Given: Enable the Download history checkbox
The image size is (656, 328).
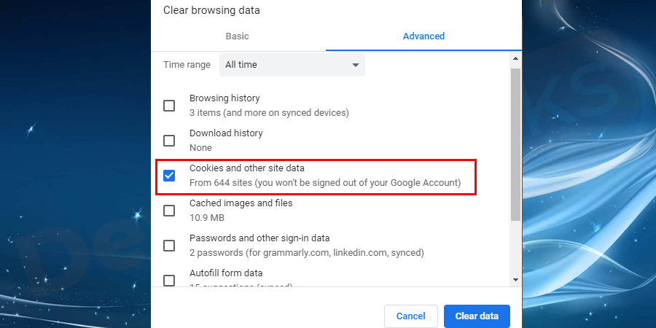Looking at the screenshot, I should click(x=169, y=141).
